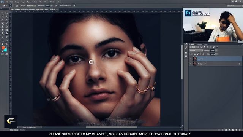The width and height of the screenshot is (243, 137).
Task: Toggle Quick Mask mode icon
Action: pyautogui.click(x=2, y=54)
